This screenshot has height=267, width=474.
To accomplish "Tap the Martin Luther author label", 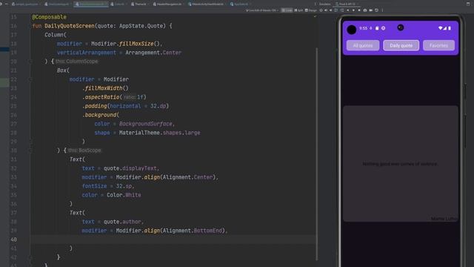I will click(x=444, y=219).
